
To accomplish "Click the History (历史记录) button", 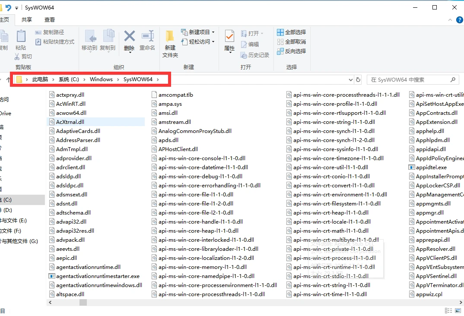I will [x=255, y=55].
